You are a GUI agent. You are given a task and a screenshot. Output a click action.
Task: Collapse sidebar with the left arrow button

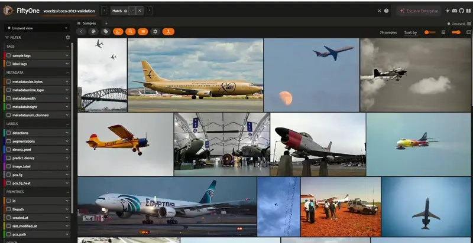click(x=81, y=32)
